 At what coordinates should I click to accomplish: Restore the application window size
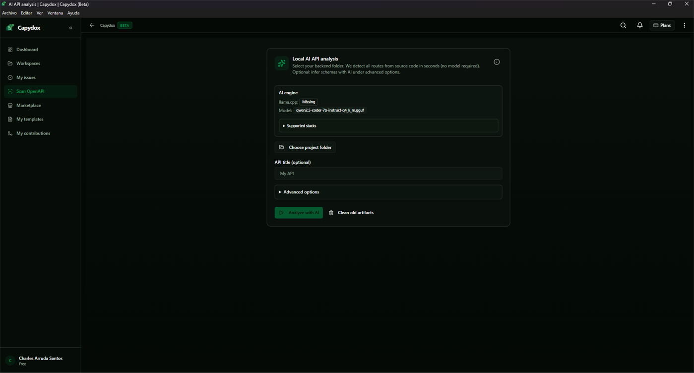tap(670, 4)
